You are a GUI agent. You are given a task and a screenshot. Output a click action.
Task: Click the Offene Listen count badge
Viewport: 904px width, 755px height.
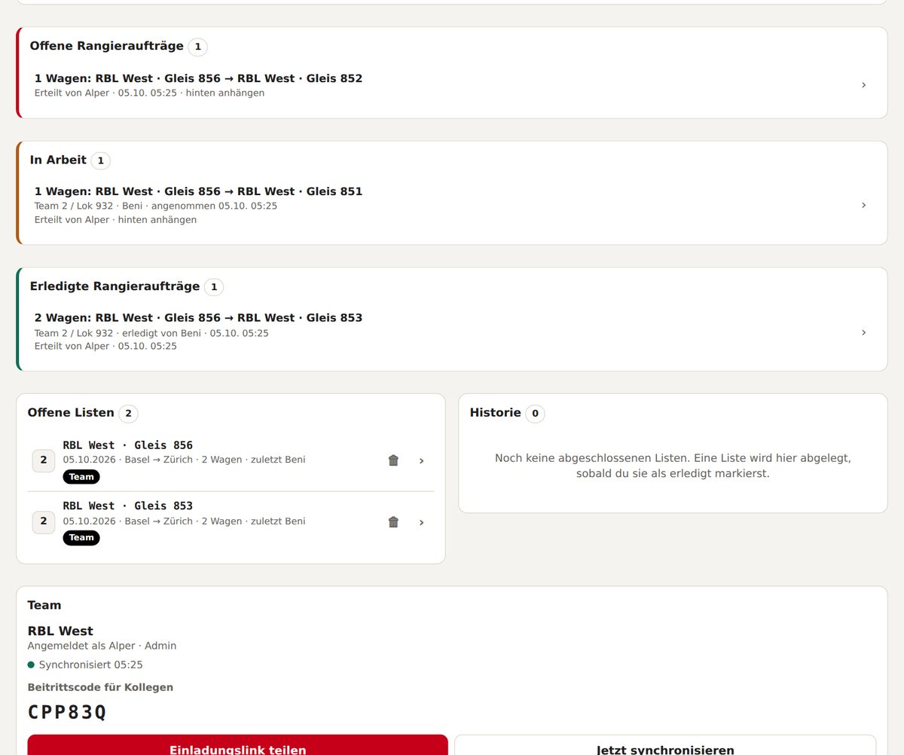[128, 413]
